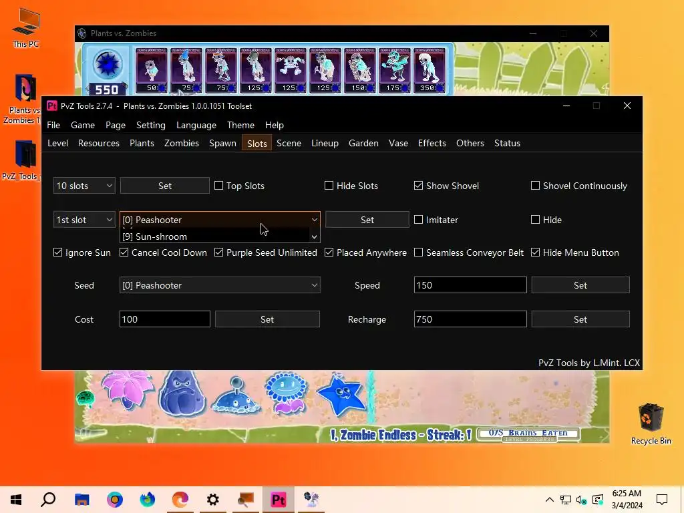The width and height of the screenshot is (684, 513).
Task: Select the 150-cost zombie seed card
Action: tap(359, 70)
